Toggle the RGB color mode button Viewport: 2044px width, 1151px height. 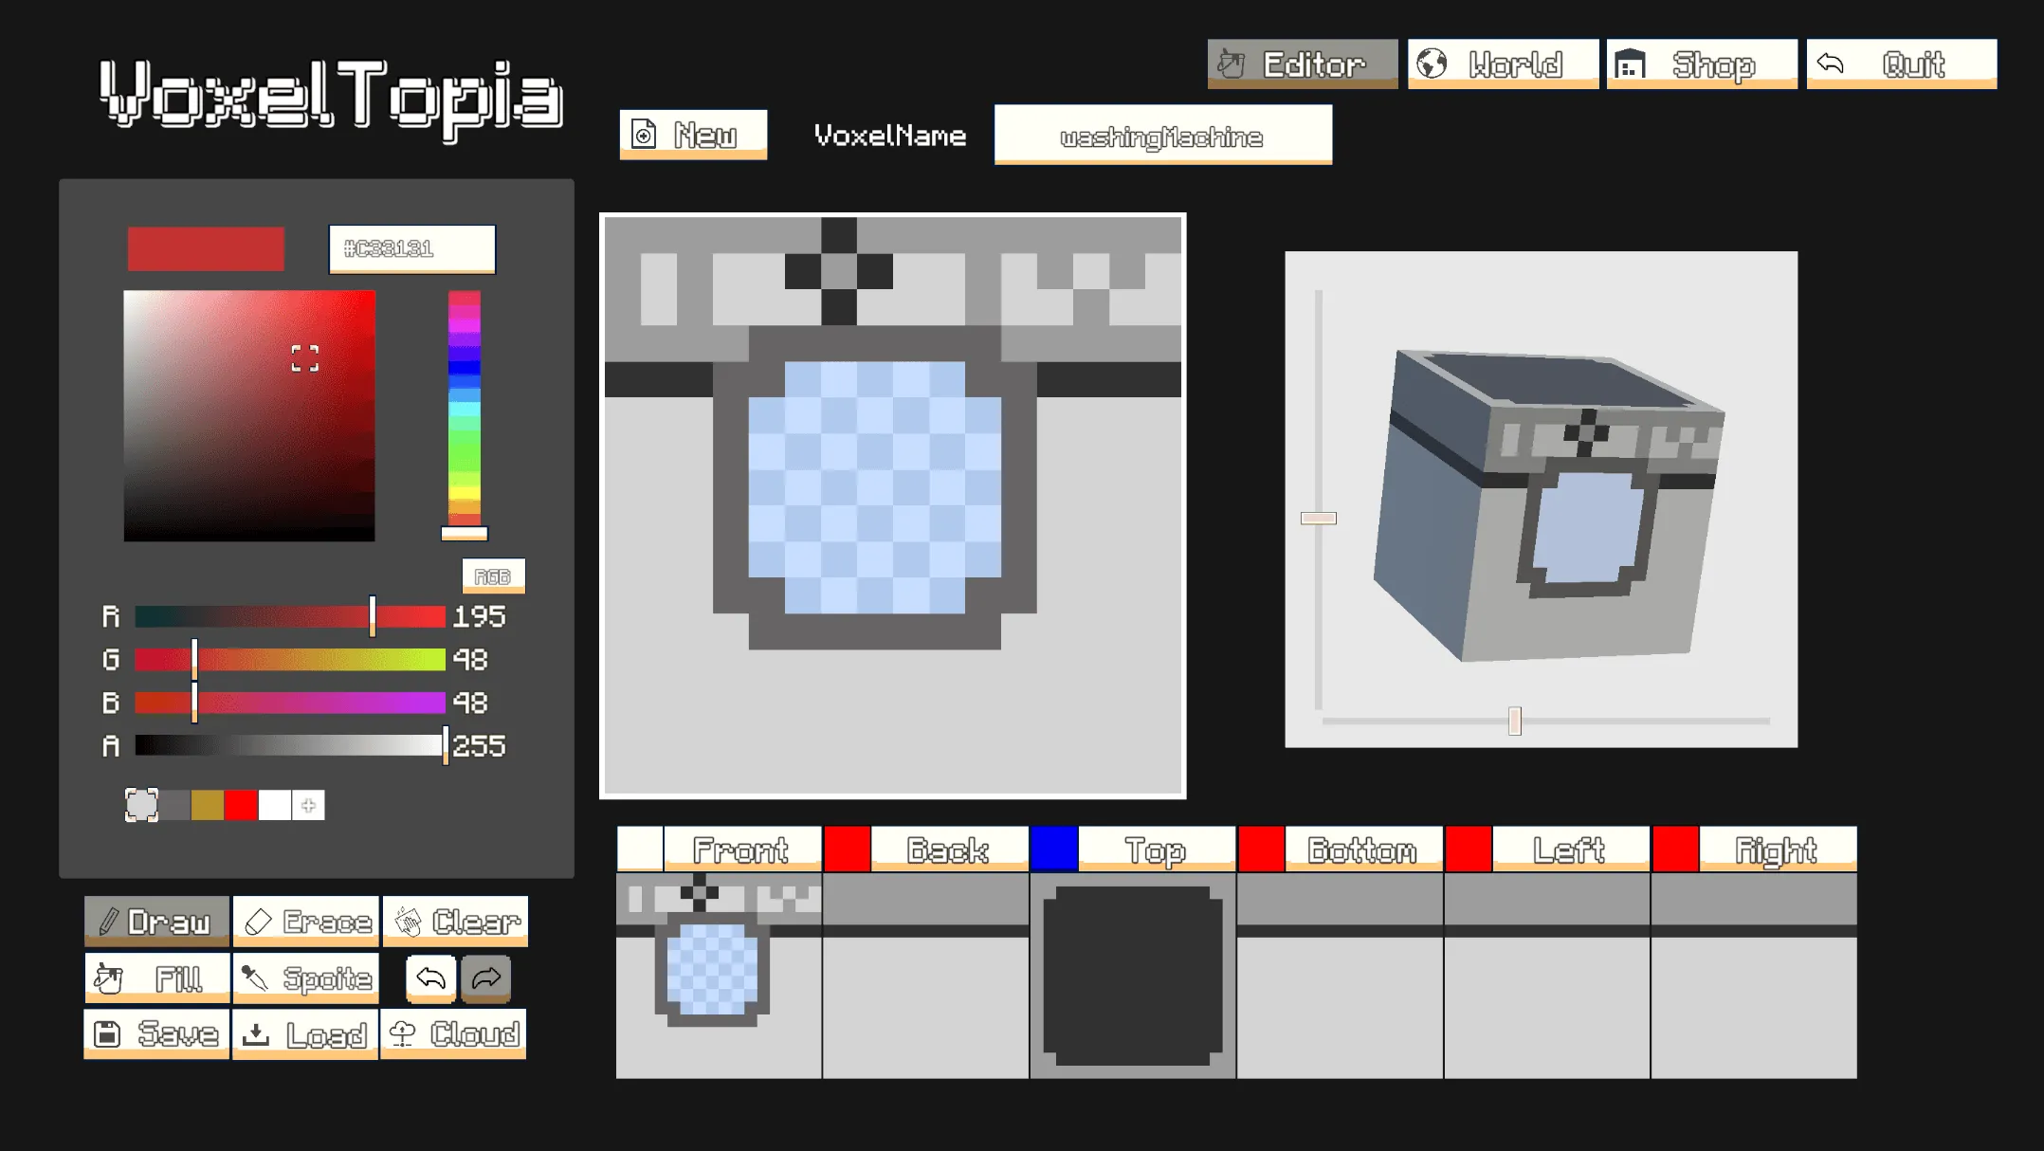point(493,575)
